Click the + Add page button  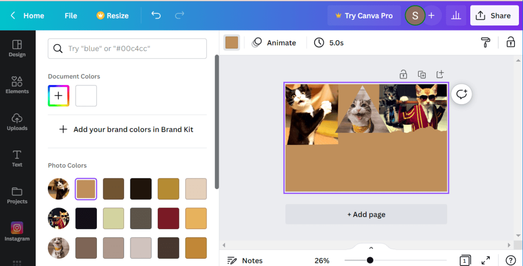pyautogui.click(x=366, y=214)
